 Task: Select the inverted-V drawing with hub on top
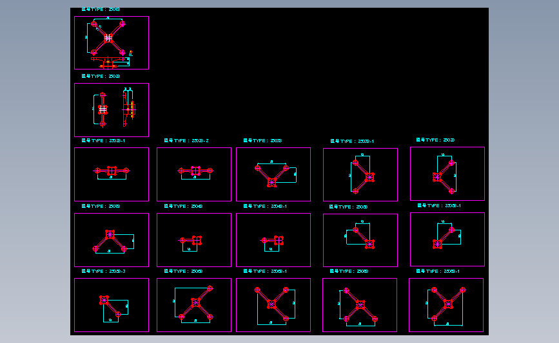click(x=112, y=240)
